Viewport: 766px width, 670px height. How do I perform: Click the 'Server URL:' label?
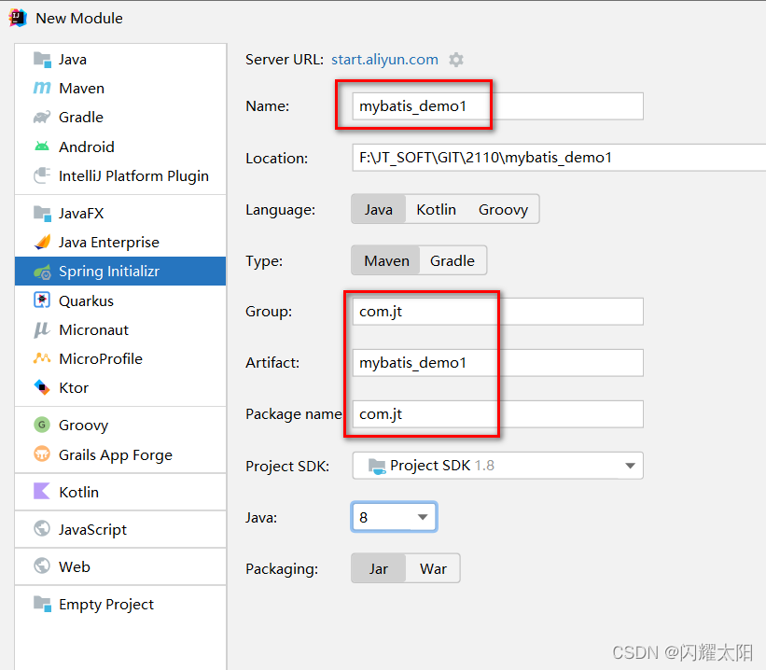pyautogui.click(x=285, y=60)
